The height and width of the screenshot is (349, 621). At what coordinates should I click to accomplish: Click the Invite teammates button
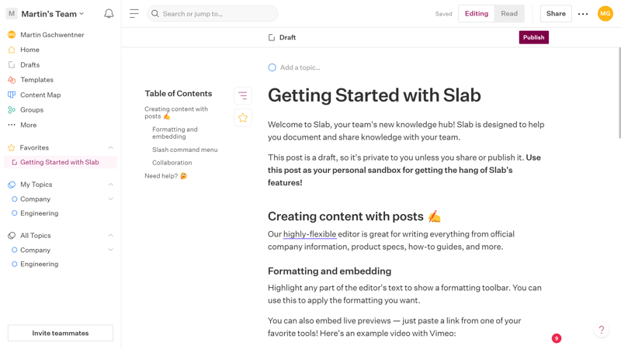61,333
